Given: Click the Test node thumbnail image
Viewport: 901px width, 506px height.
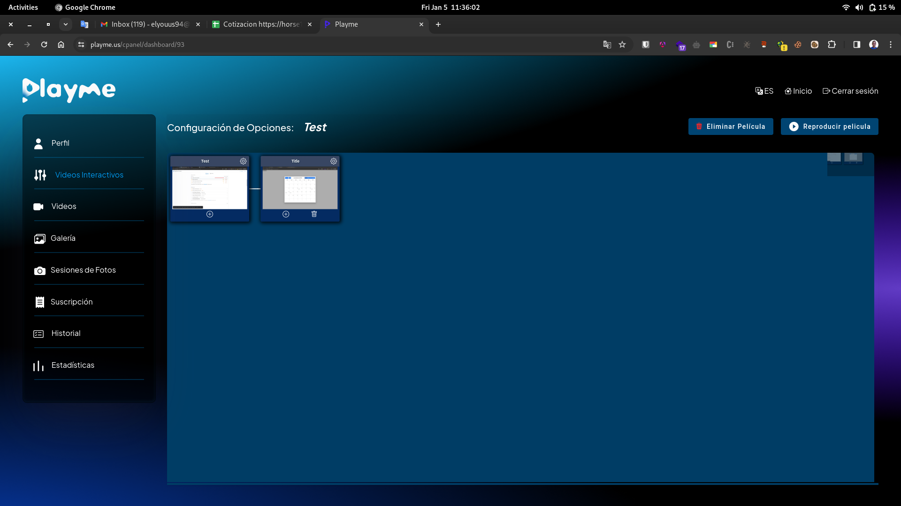Looking at the screenshot, I should click(210, 189).
